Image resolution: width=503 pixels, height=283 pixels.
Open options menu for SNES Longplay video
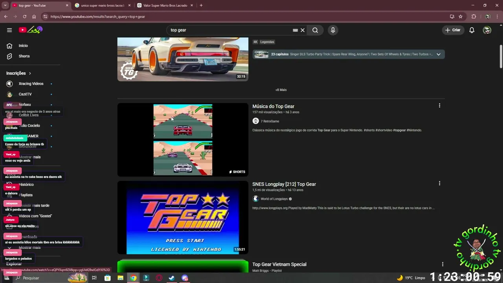[439, 183]
